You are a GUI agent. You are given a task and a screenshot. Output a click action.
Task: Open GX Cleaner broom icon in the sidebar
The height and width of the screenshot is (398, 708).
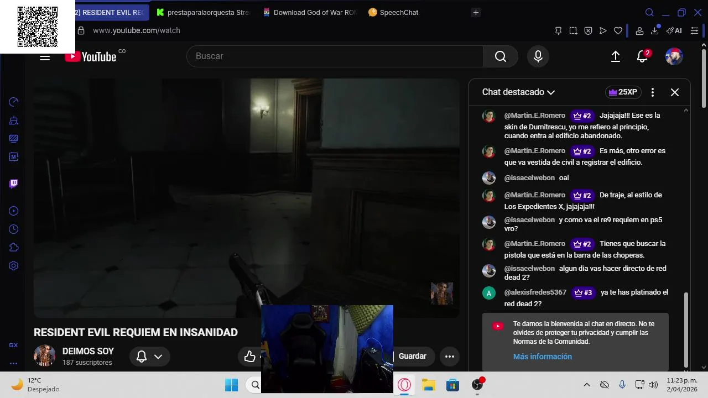(x=14, y=120)
